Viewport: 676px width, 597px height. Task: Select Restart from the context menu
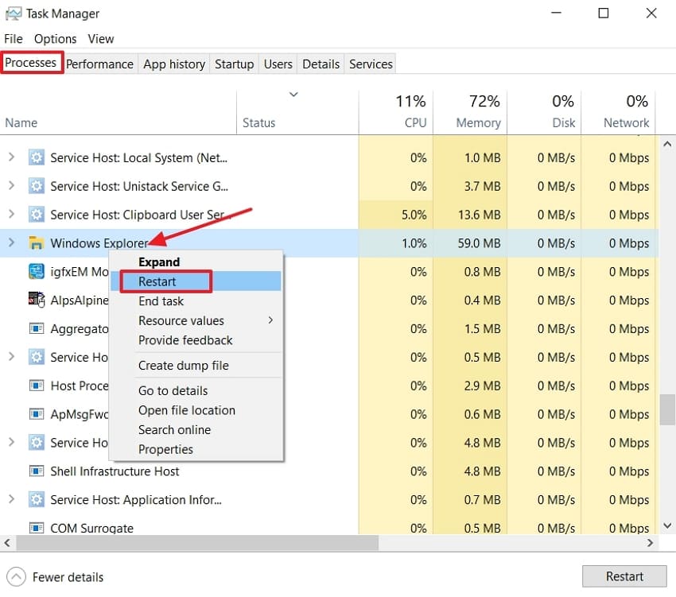[x=160, y=281]
